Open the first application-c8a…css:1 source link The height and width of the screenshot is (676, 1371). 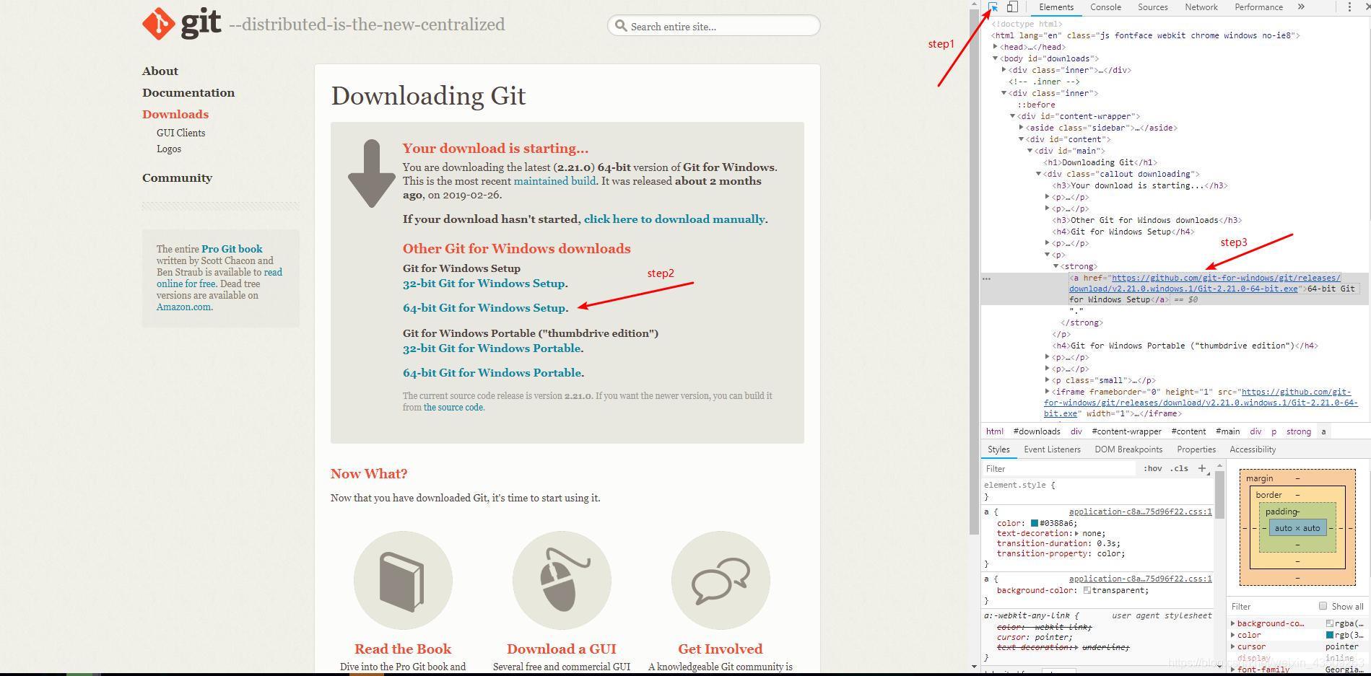[x=1140, y=512]
